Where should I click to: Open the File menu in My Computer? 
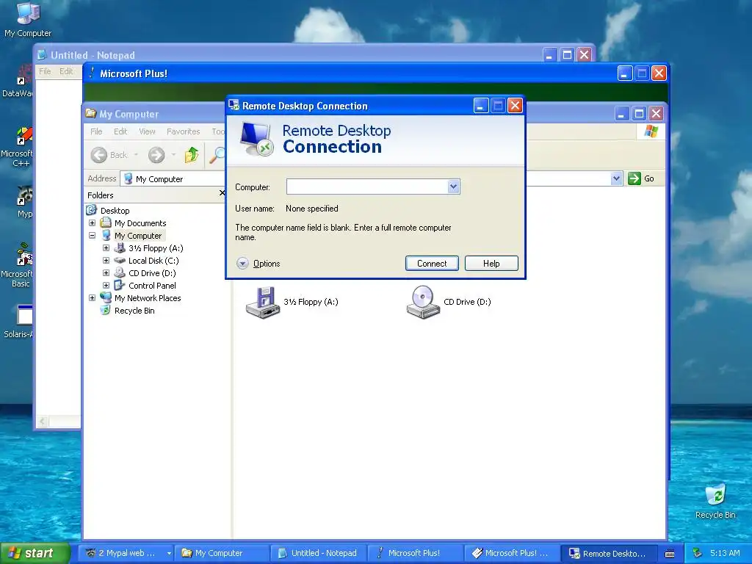(x=96, y=131)
